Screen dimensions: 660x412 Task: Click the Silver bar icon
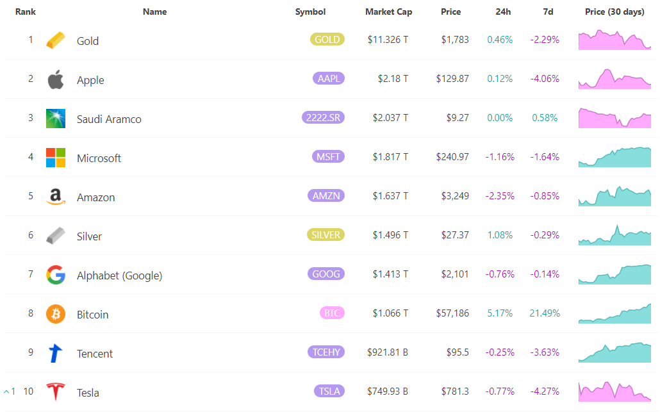[56, 236]
